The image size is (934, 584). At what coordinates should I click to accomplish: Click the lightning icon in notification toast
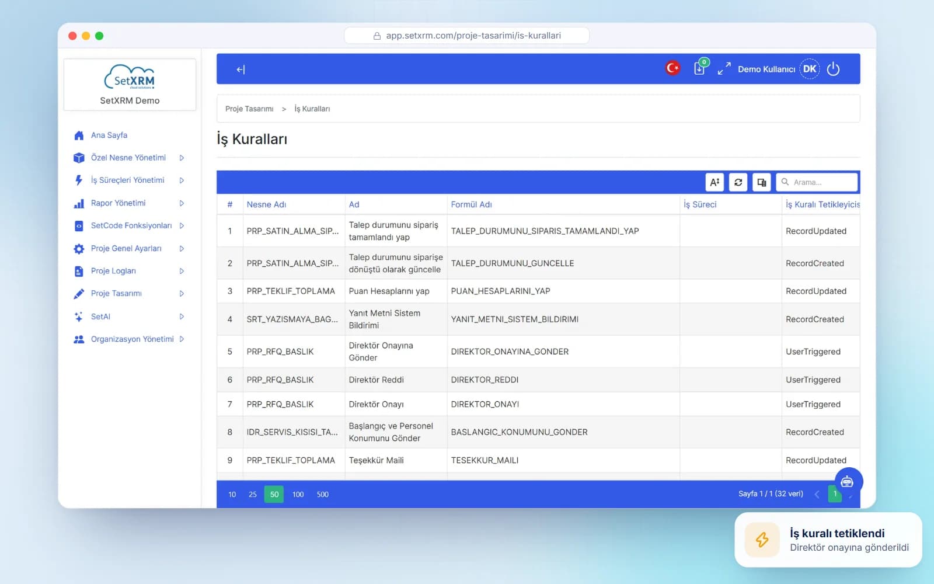click(762, 540)
